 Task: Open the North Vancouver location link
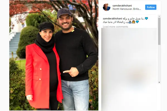(127, 9)
